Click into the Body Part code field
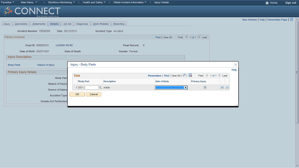The height and width of the screenshot is (168, 299). 88,88
